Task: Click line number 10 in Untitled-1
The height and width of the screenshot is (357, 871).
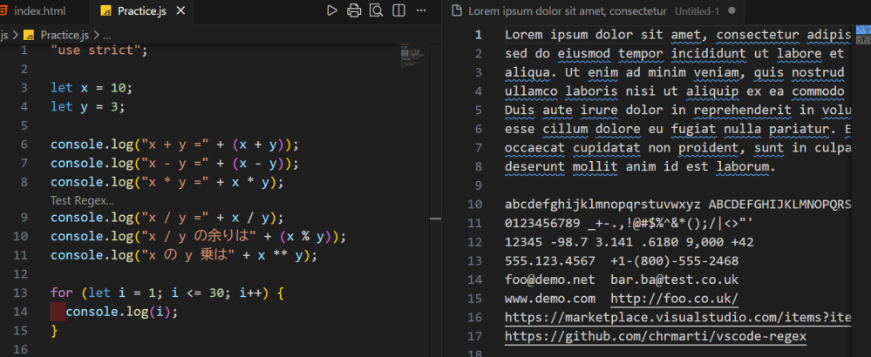Action: (x=475, y=204)
